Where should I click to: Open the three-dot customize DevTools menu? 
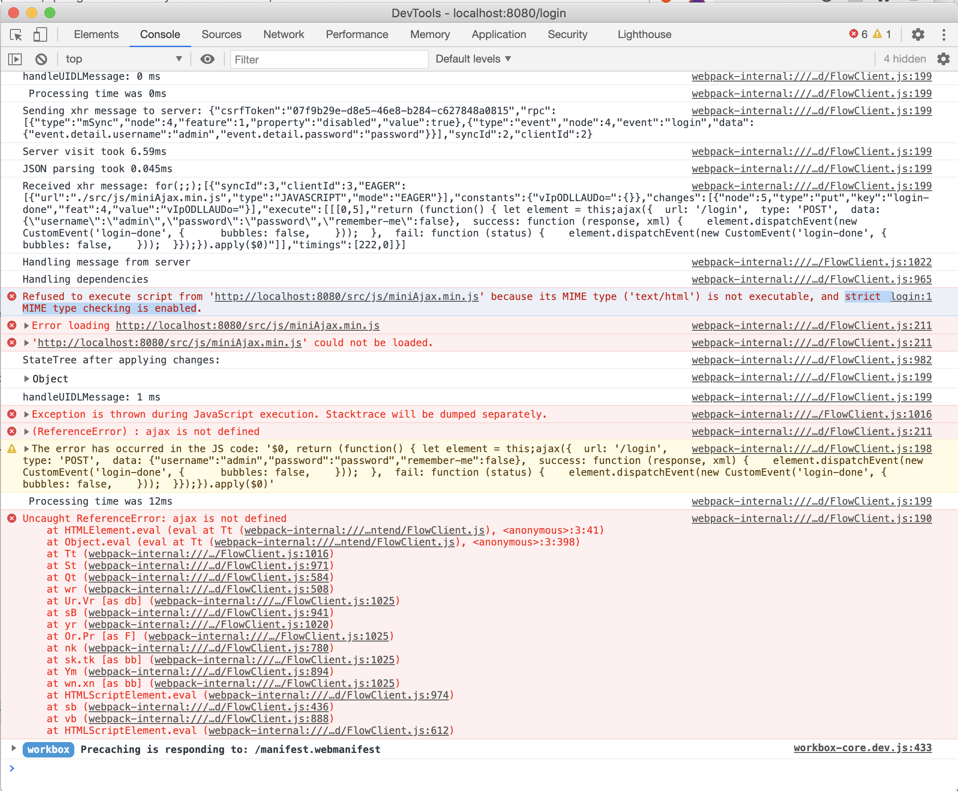[943, 34]
